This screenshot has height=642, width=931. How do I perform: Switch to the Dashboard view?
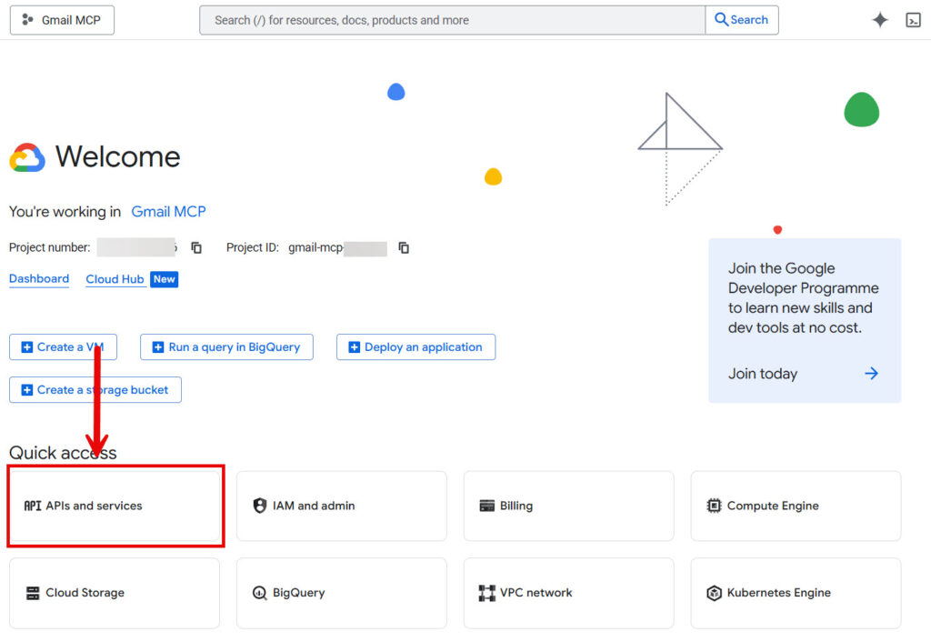tap(39, 279)
